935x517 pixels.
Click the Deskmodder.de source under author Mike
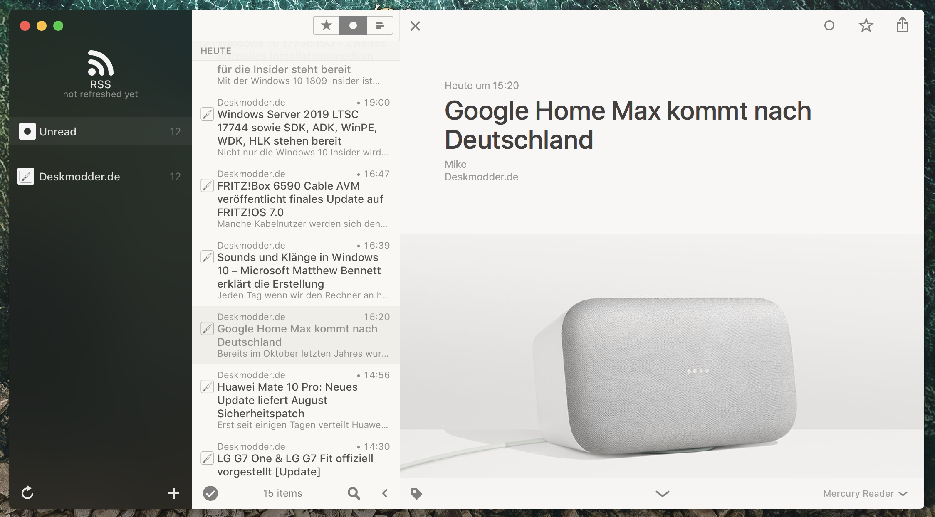tap(481, 177)
